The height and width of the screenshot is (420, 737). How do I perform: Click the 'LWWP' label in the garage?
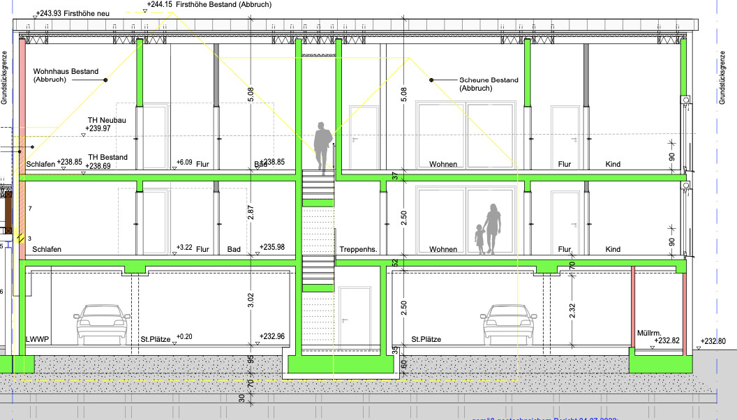pos(37,339)
